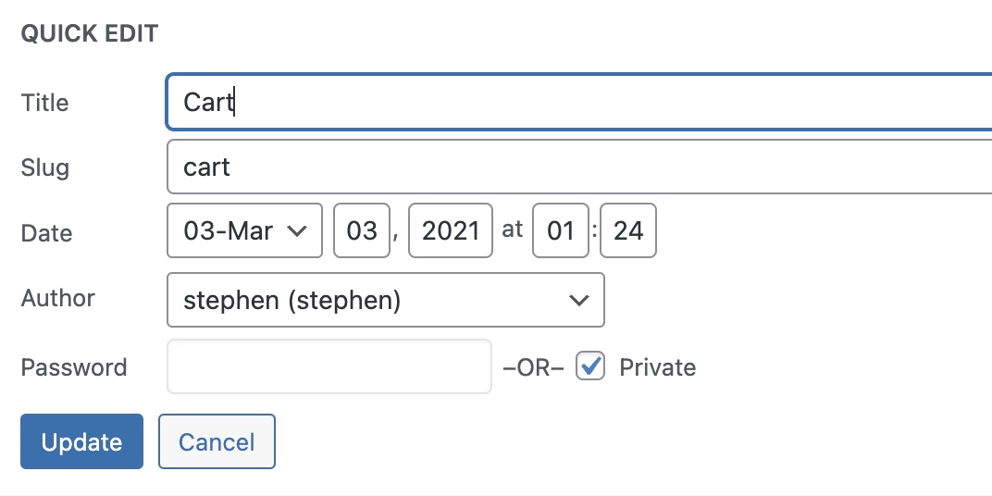This screenshot has height=496, width=992.
Task: Click the Title field label
Action: pos(45,103)
